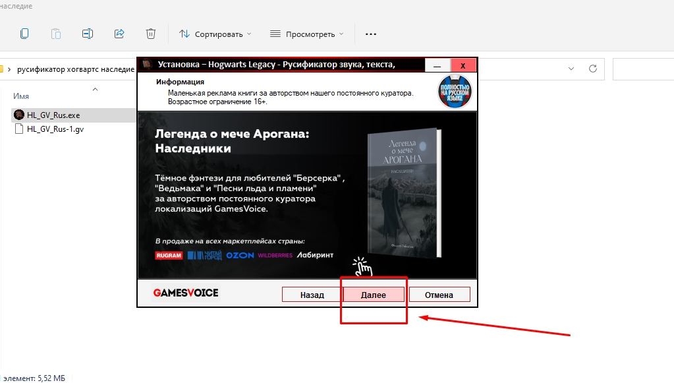Click the installer title bar icon

(x=147, y=65)
